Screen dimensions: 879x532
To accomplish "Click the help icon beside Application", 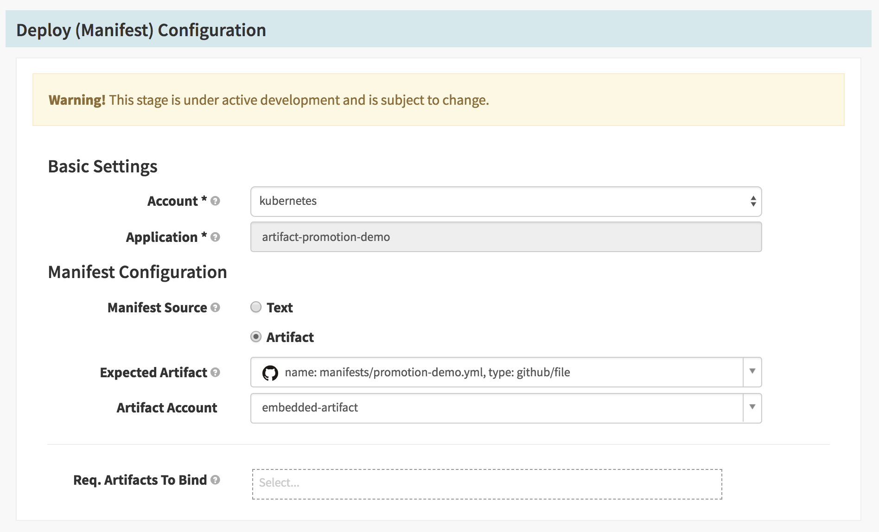I will 215,237.
